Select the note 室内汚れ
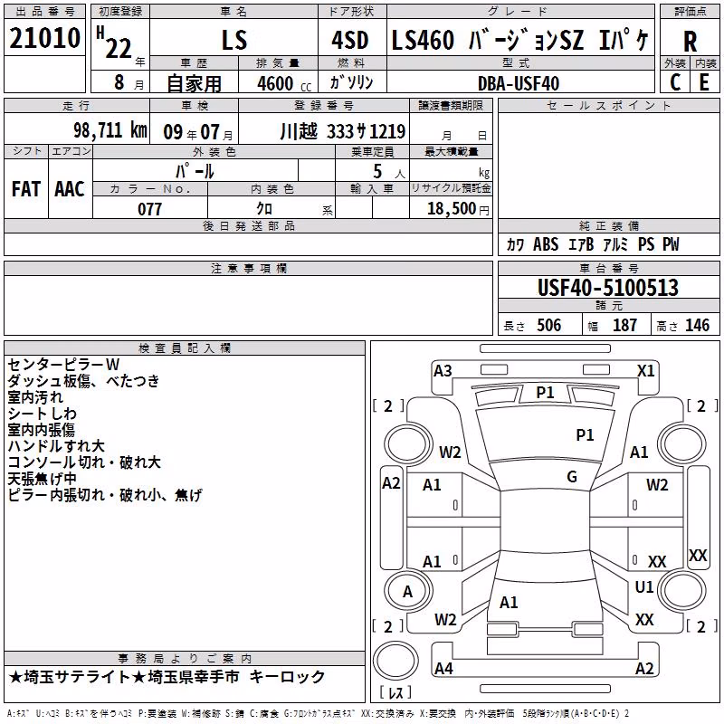This screenshot has height=724, width=724. (x=35, y=396)
